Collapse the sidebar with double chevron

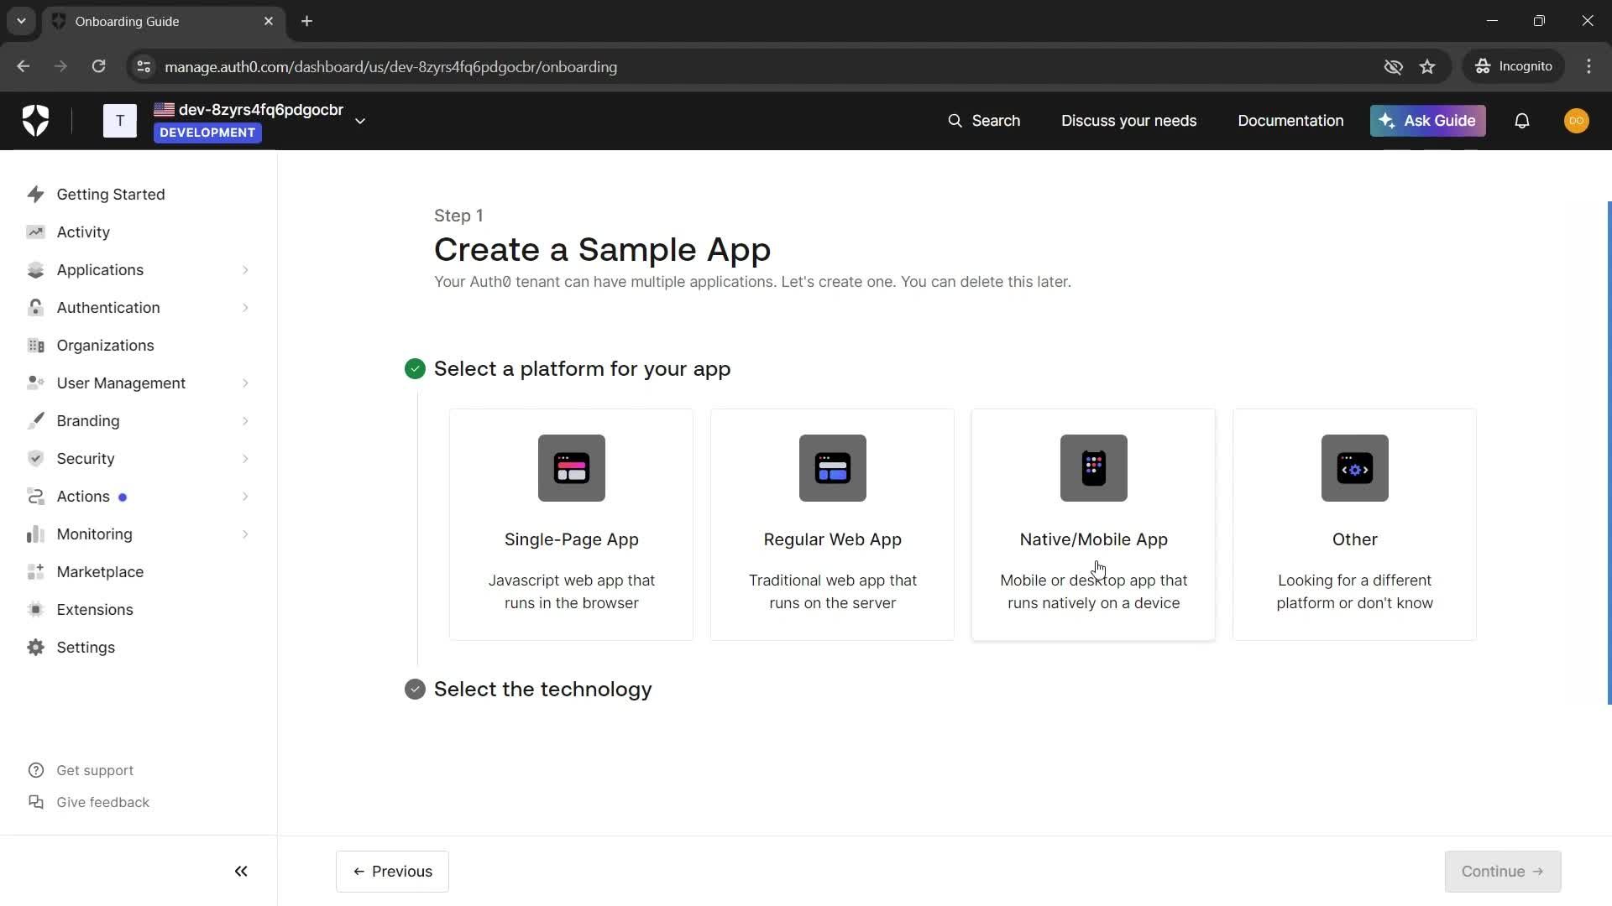pos(241,871)
